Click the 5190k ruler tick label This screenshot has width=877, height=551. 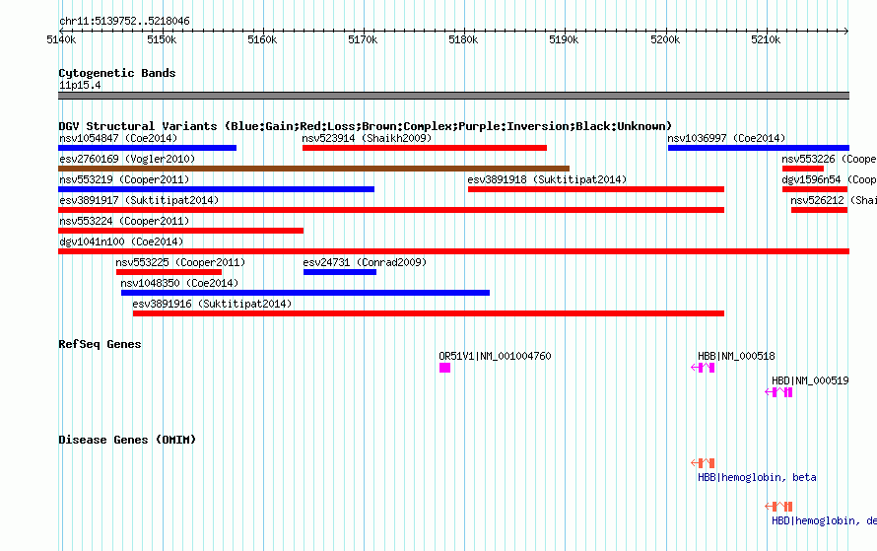click(564, 39)
